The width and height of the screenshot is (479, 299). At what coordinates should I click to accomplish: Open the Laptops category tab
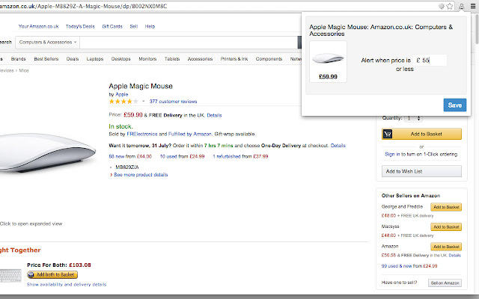95,58
